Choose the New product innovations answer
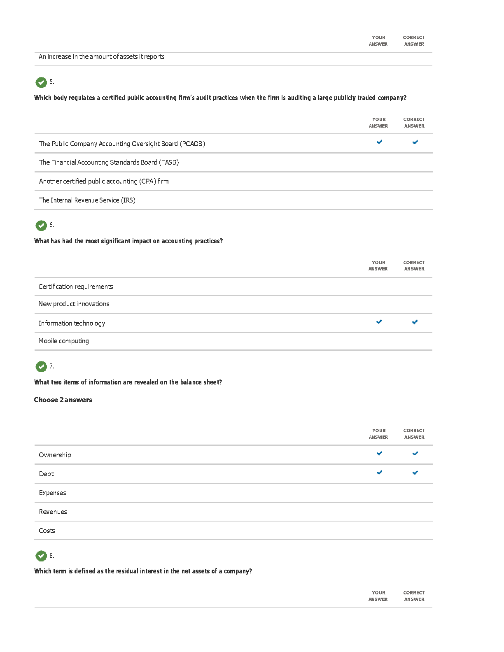504x652 pixels. [x=74, y=304]
